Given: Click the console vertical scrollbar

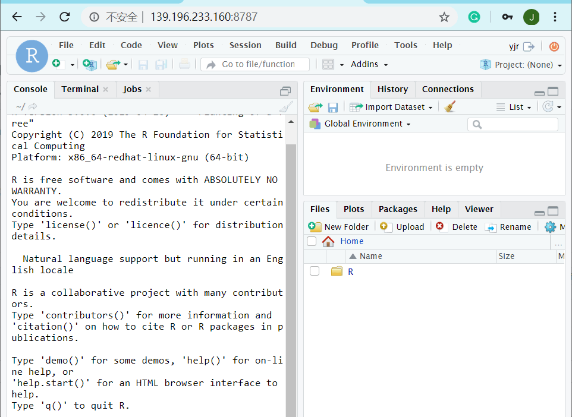Looking at the screenshot, I should pos(291,267).
